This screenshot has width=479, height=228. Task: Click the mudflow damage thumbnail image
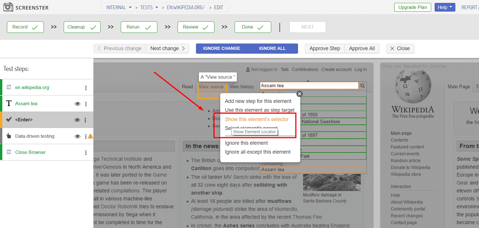tap(332, 182)
